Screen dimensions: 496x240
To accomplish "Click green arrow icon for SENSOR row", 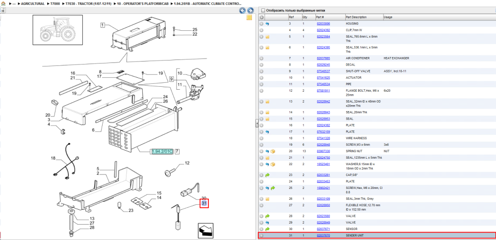I will click(x=267, y=229).
